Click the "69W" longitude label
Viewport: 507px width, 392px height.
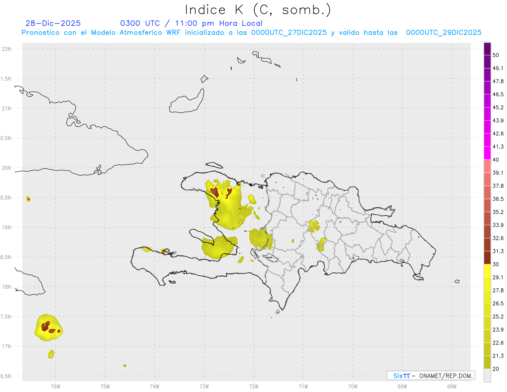point(402,386)
